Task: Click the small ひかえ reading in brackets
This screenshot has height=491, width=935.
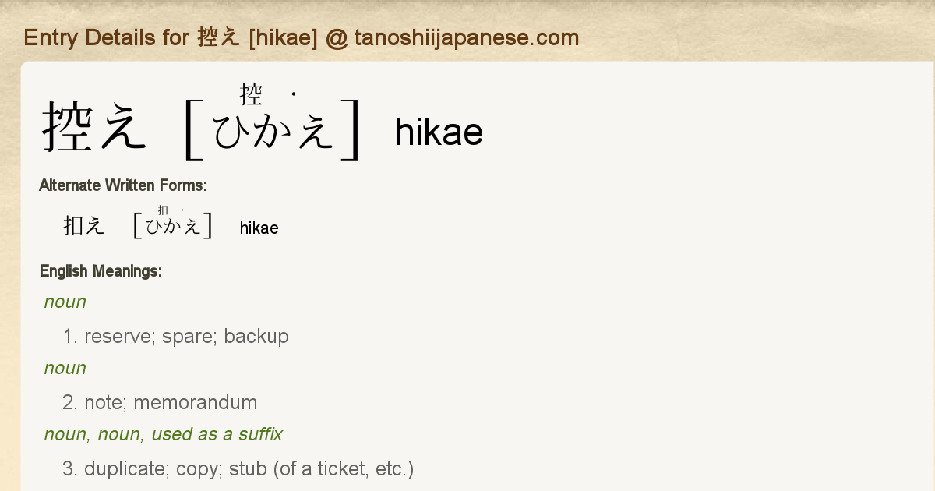Action: 173,227
